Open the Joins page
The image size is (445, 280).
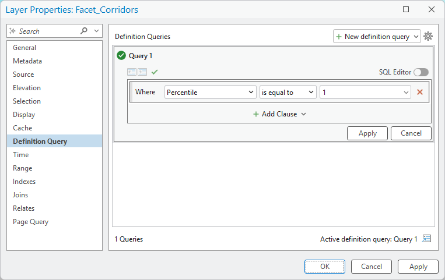[54, 194]
